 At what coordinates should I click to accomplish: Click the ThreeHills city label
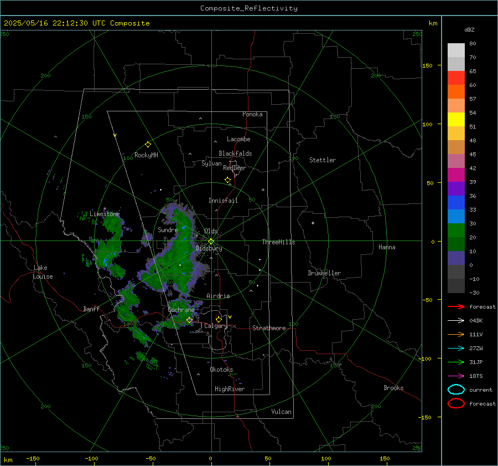(278, 242)
